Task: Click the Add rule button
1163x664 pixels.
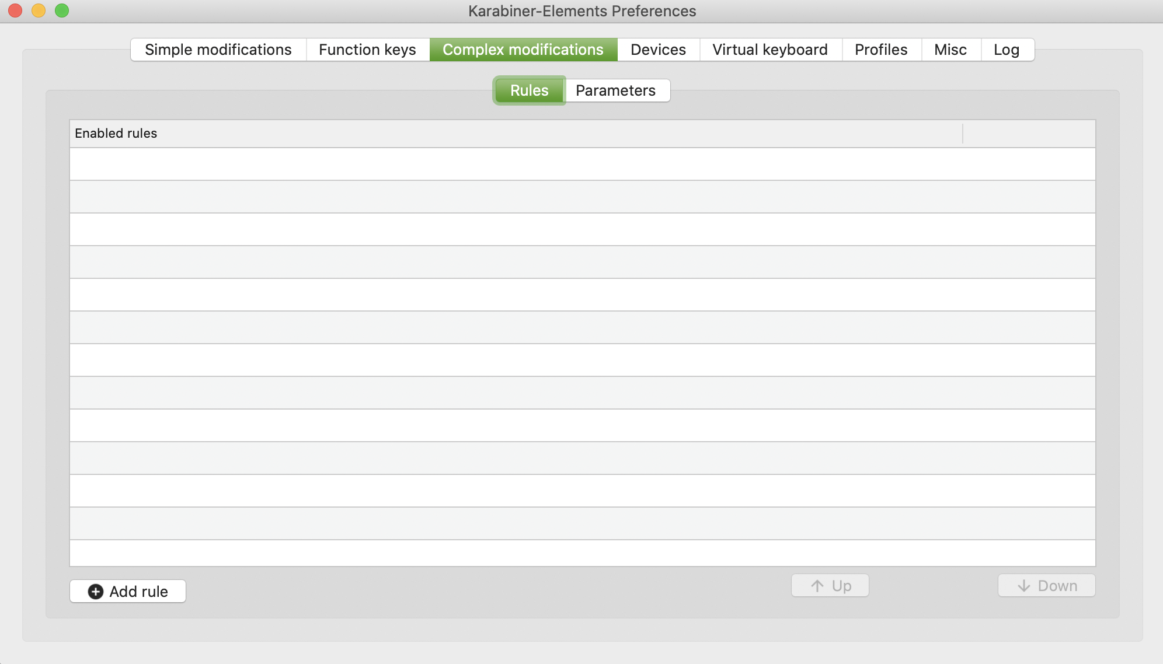Action: tap(127, 591)
